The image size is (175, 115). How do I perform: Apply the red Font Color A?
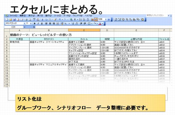[100, 24]
